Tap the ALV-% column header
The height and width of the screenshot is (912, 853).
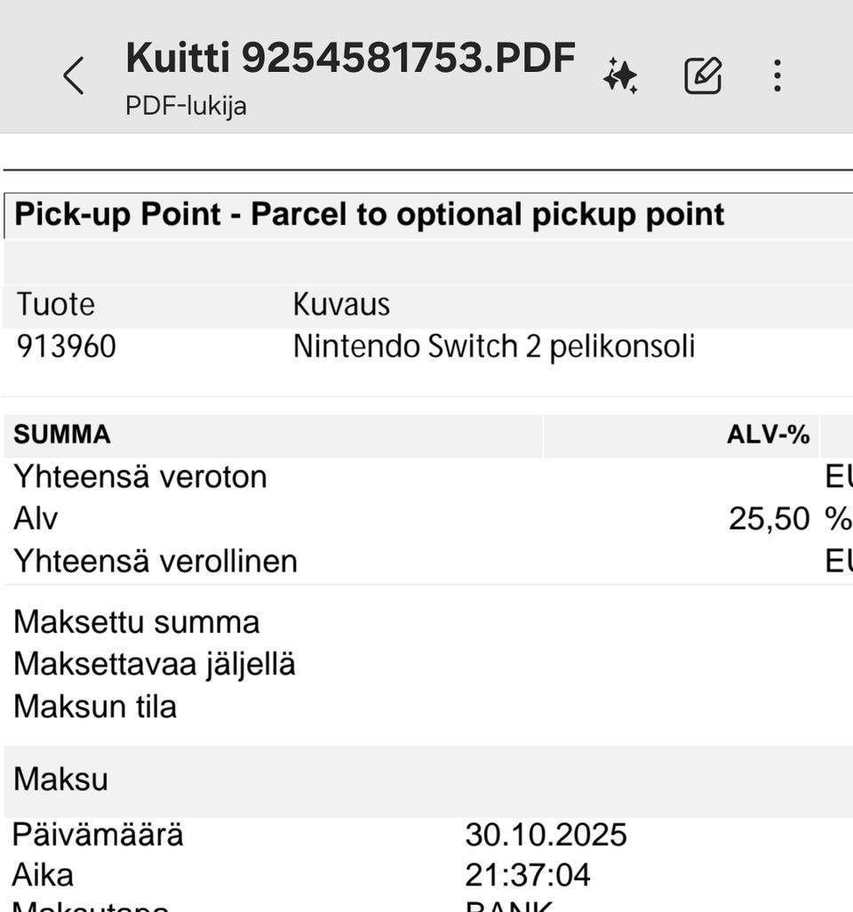[x=768, y=435]
